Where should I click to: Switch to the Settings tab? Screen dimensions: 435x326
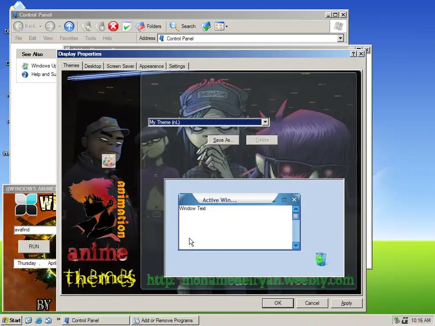click(x=177, y=66)
